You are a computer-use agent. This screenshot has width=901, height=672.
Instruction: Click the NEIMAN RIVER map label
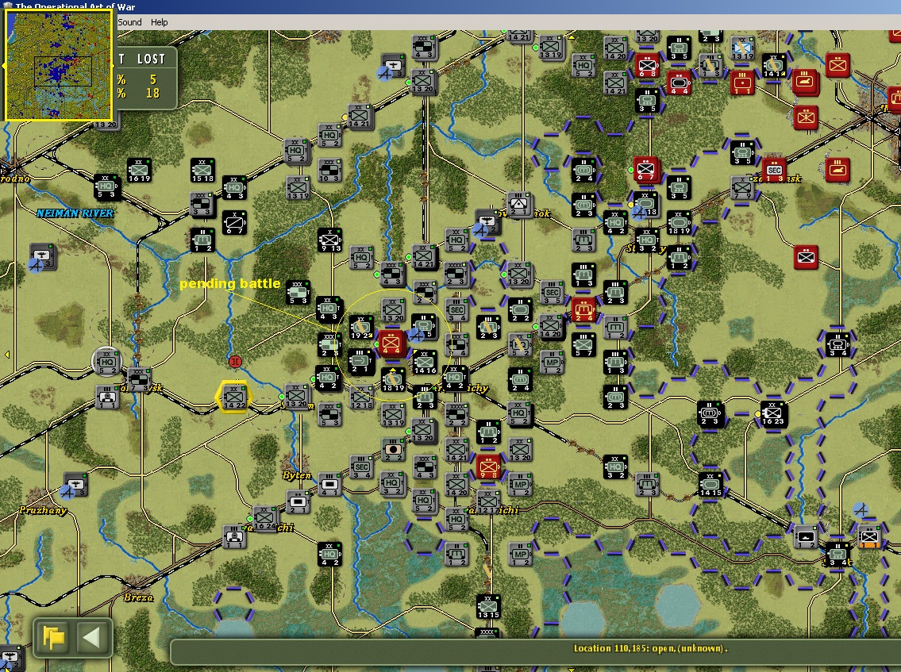[x=75, y=213]
